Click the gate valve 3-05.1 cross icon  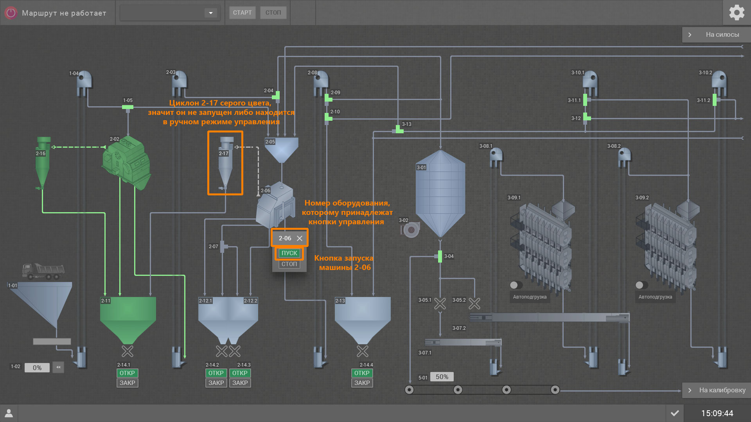(440, 304)
